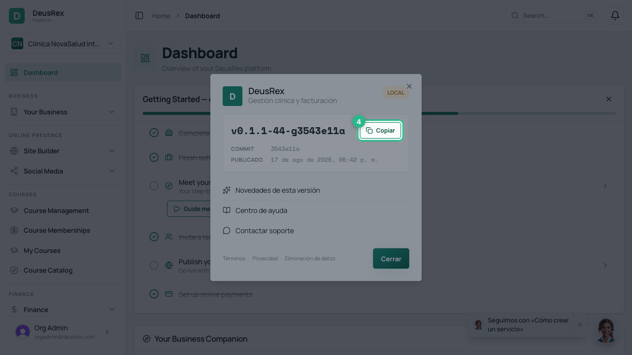Click the chat bubble icon beside Contactar soporte

pos(227,231)
